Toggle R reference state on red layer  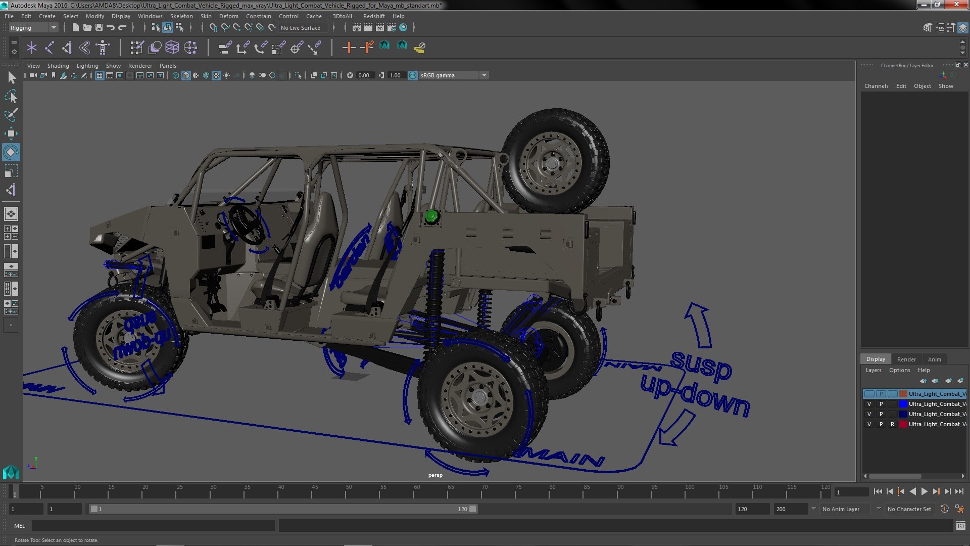892,424
